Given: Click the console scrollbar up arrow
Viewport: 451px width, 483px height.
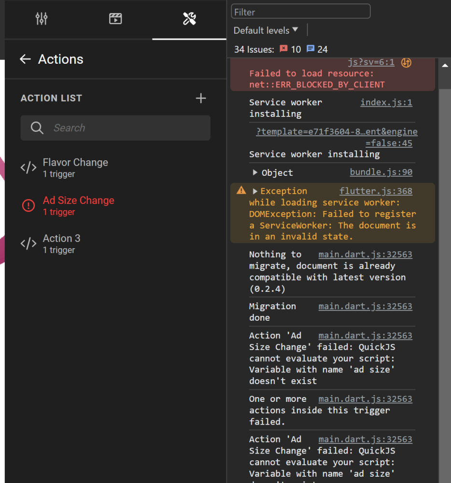Looking at the screenshot, I should point(445,65).
